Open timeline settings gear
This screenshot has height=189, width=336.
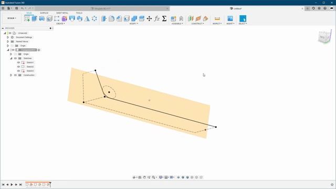coord(332,184)
